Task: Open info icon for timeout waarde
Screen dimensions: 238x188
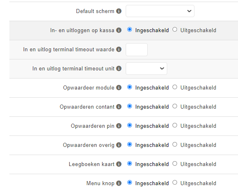Action: 119,49
